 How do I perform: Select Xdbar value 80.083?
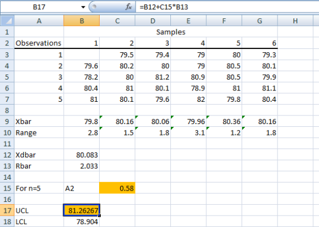[x=81, y=155]
